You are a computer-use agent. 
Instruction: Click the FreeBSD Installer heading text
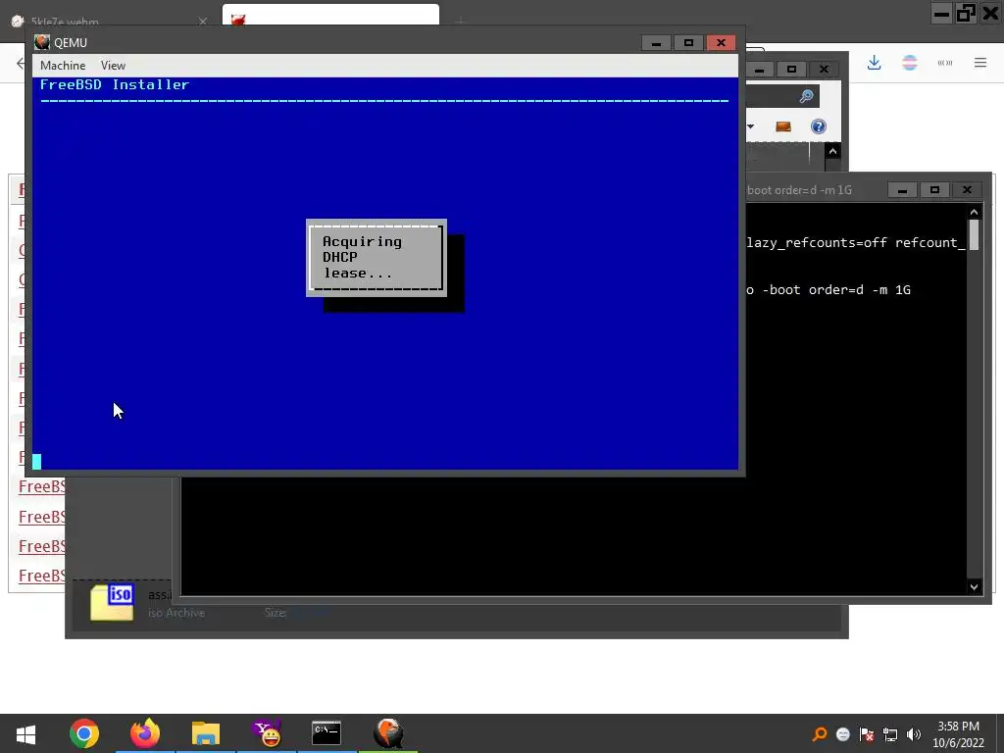(115, 84)
